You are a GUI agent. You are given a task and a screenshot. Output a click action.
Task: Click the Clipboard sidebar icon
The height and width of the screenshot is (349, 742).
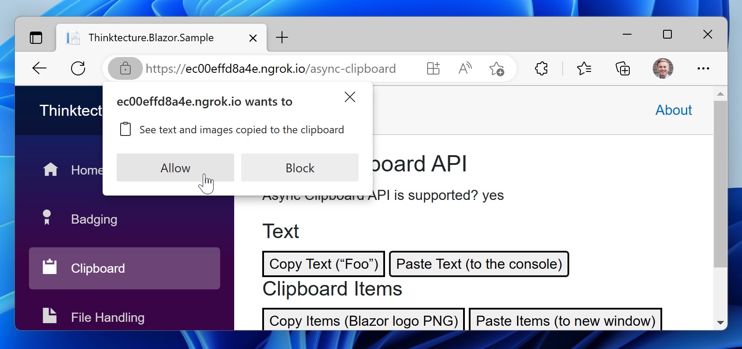50,267
